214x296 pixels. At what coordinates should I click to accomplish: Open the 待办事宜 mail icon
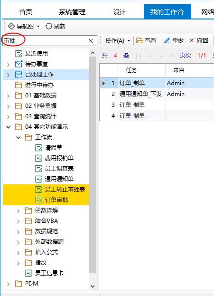19,64
